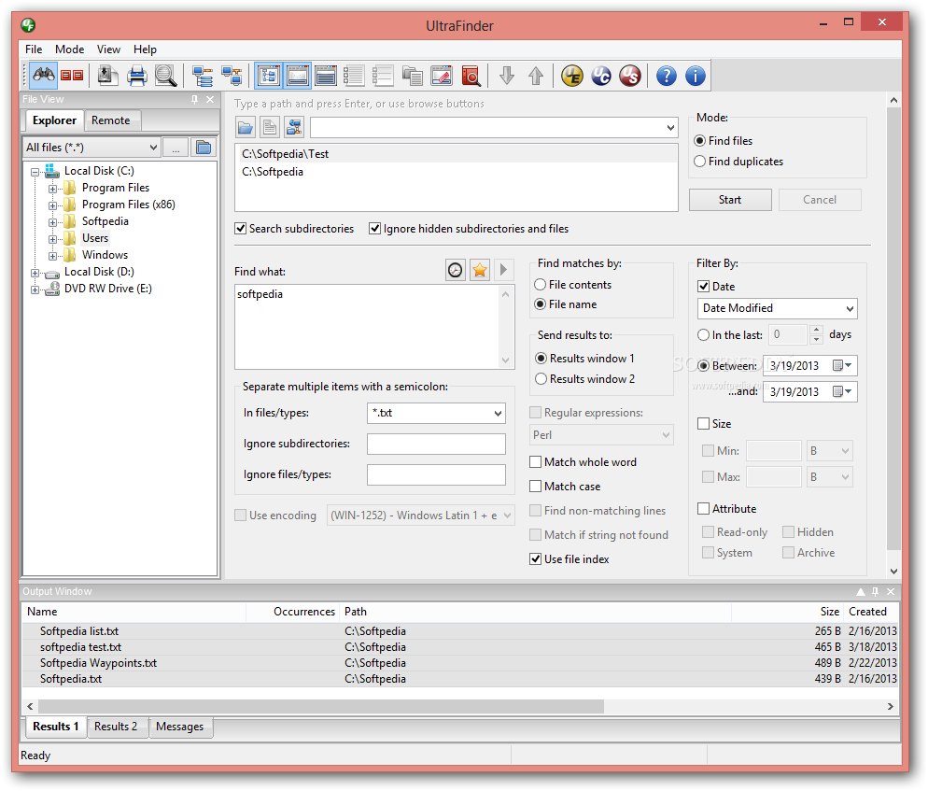The height and width of the screenshot is (791, 928).
Task: Click the red book search icon
Action: point(471,76)
